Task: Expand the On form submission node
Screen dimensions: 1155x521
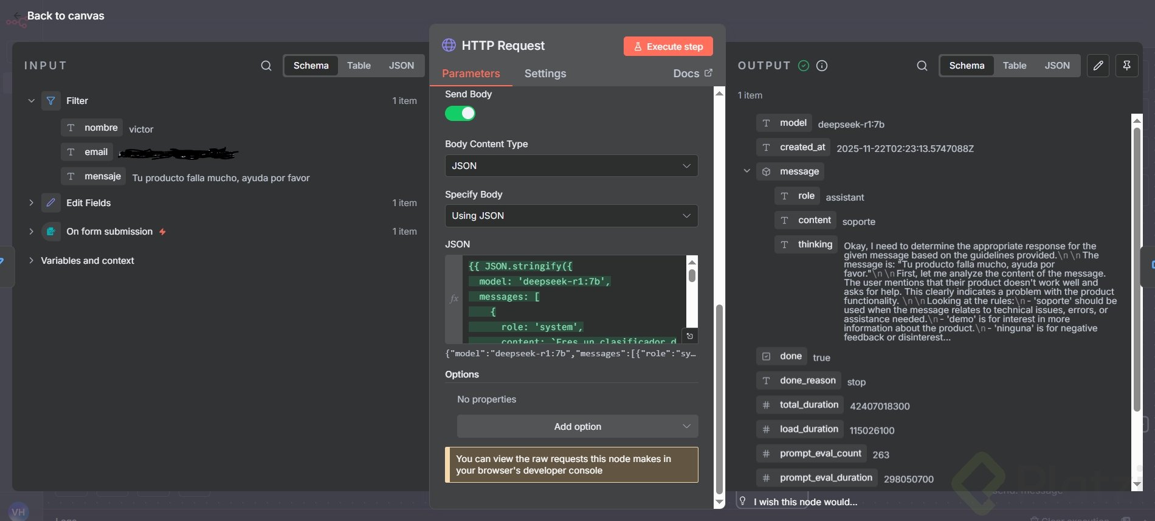Action: 31,232
